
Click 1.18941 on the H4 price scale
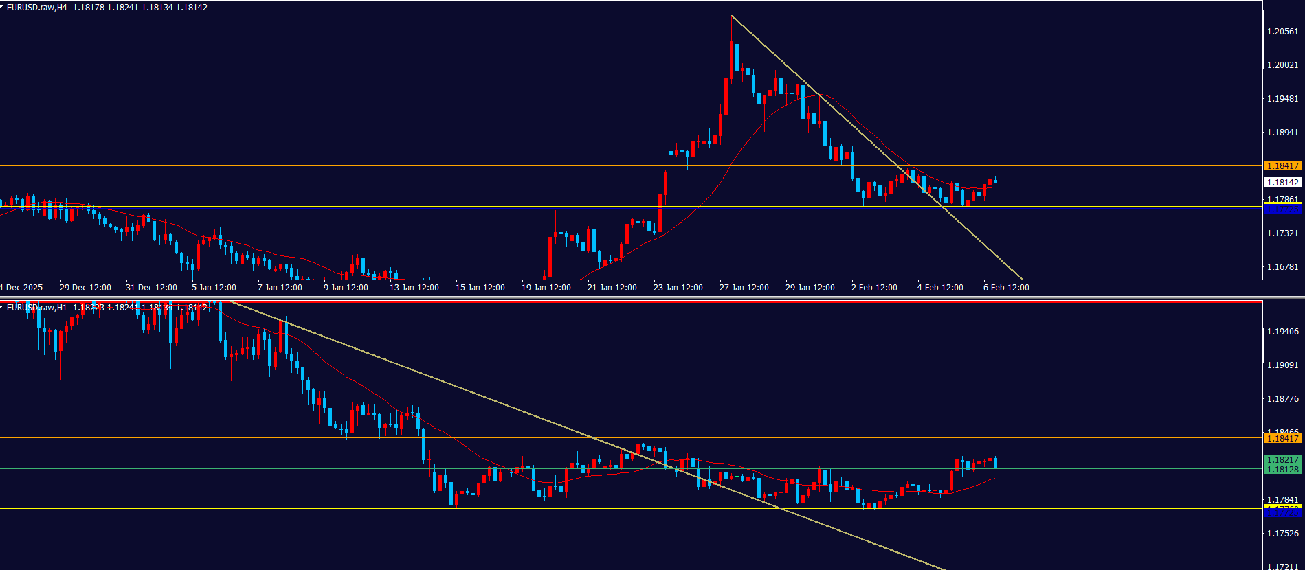tap(1282, 133)
